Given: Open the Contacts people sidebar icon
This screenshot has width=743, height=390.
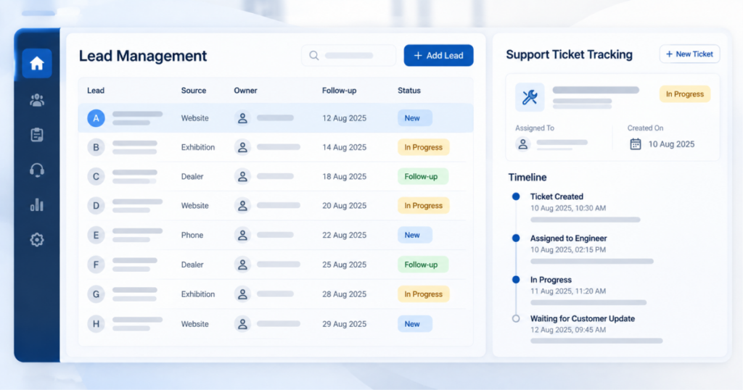Looking at the screenshot, I should tap(37, 100).
